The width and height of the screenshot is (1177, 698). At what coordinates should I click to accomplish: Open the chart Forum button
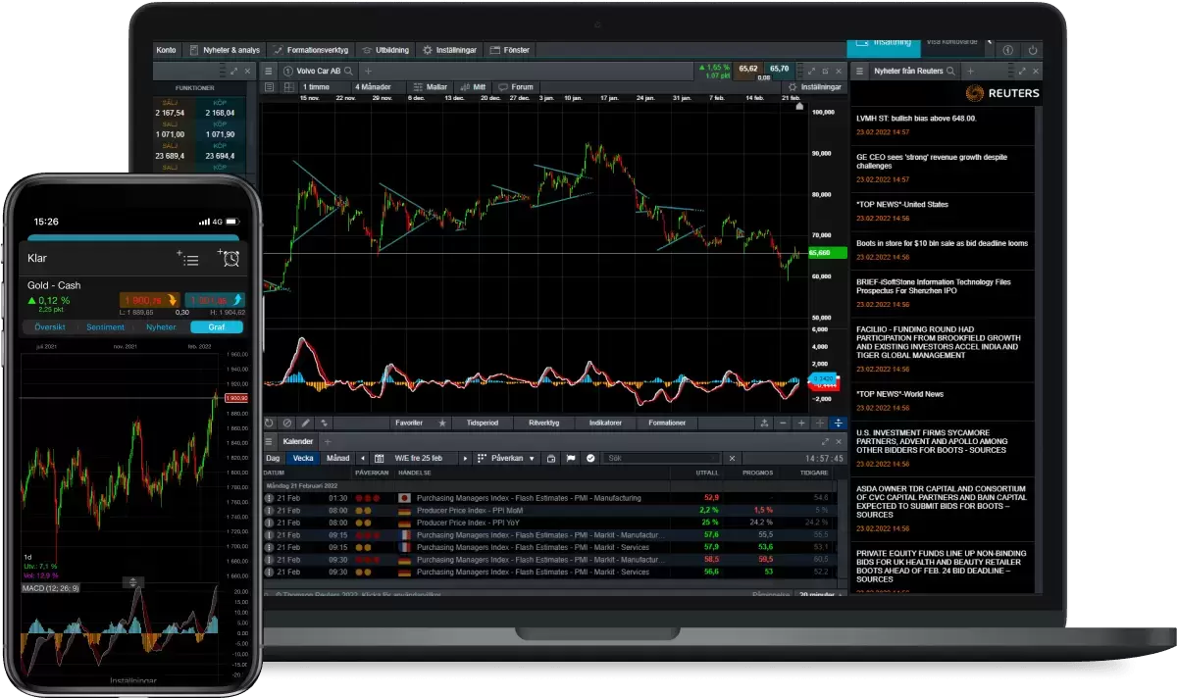(516, 86)
